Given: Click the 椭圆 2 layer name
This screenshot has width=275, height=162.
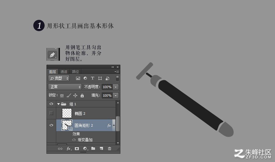Looking at the screenshot, I should pos(80,113).
